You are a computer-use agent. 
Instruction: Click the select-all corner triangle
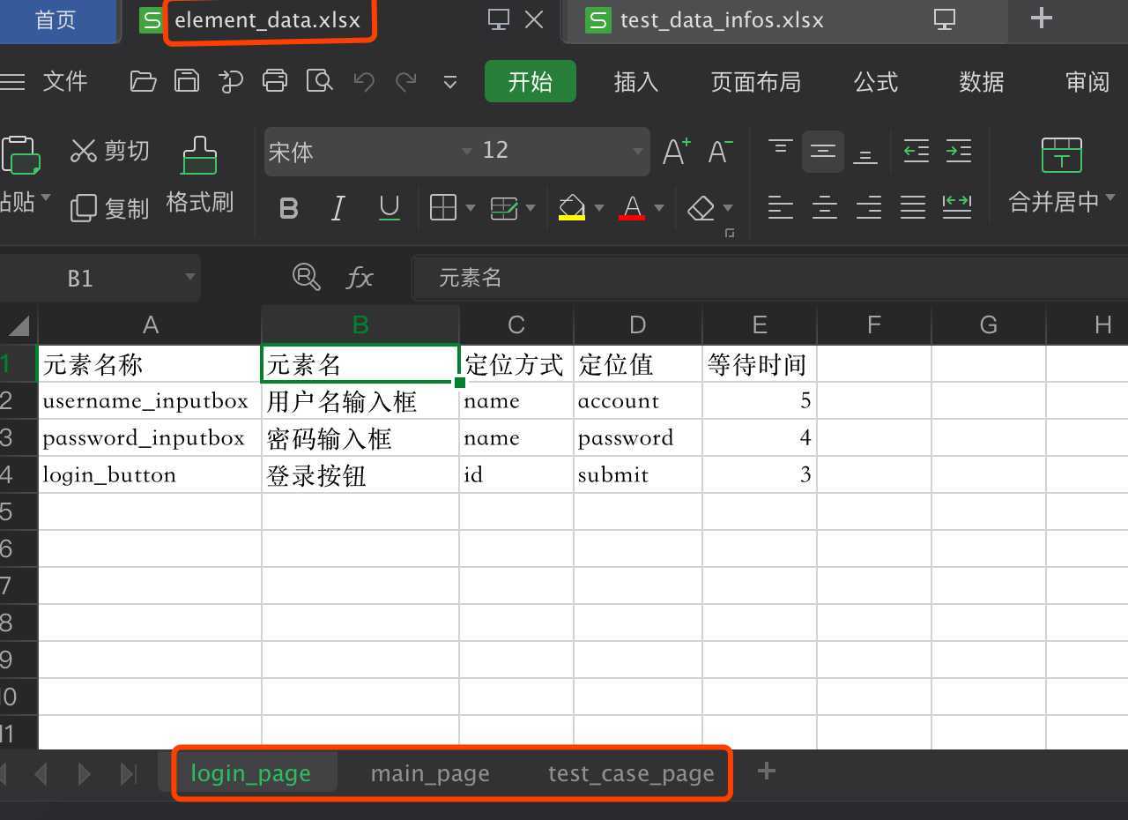[19, 325]
